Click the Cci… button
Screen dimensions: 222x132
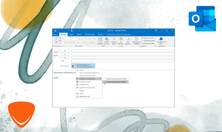click(x=65, y=58)
